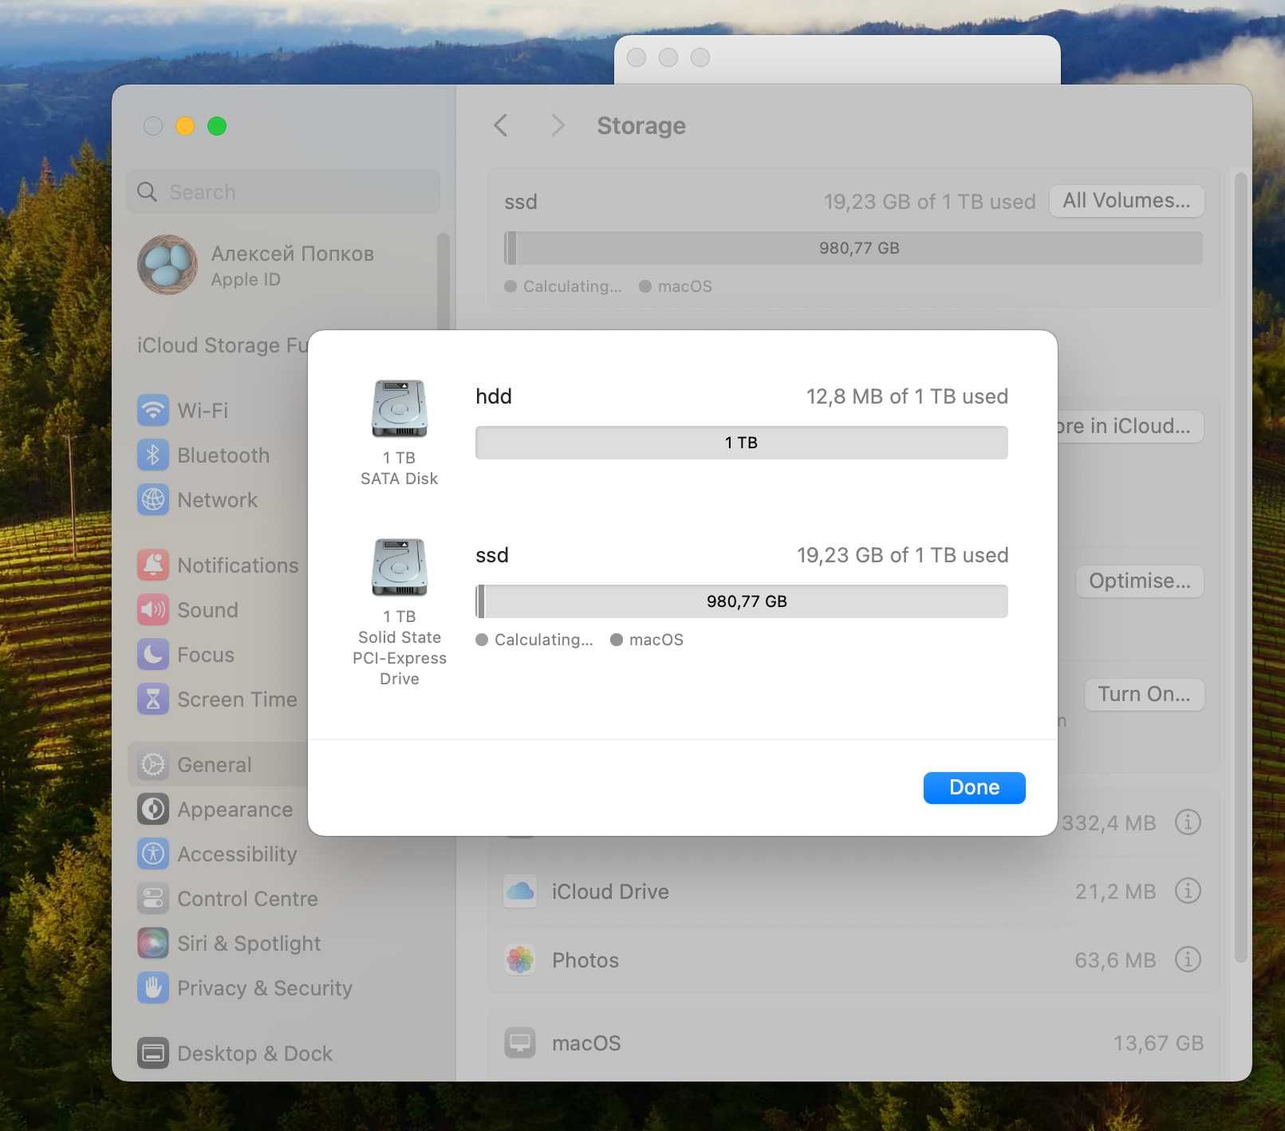
Task: Click the yellow minimize button of System Settings
Action: pos(185,126)
